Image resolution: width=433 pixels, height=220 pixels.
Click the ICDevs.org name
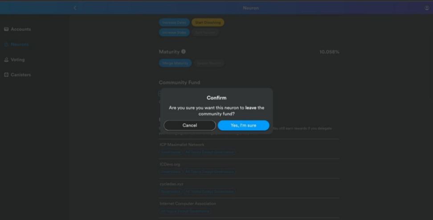coord(170,164)
